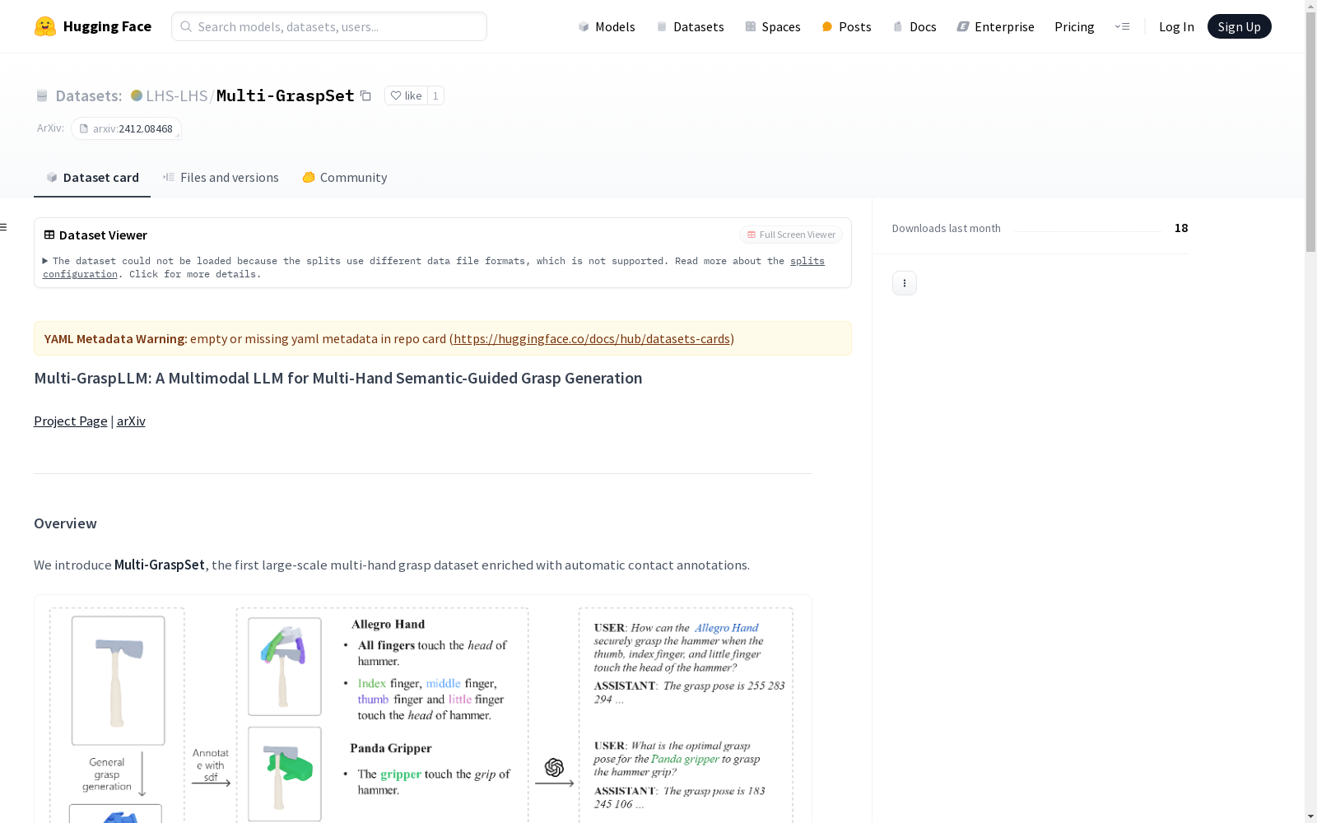
Task: Open Posts from the navigation bar
Action: (846, 26)
